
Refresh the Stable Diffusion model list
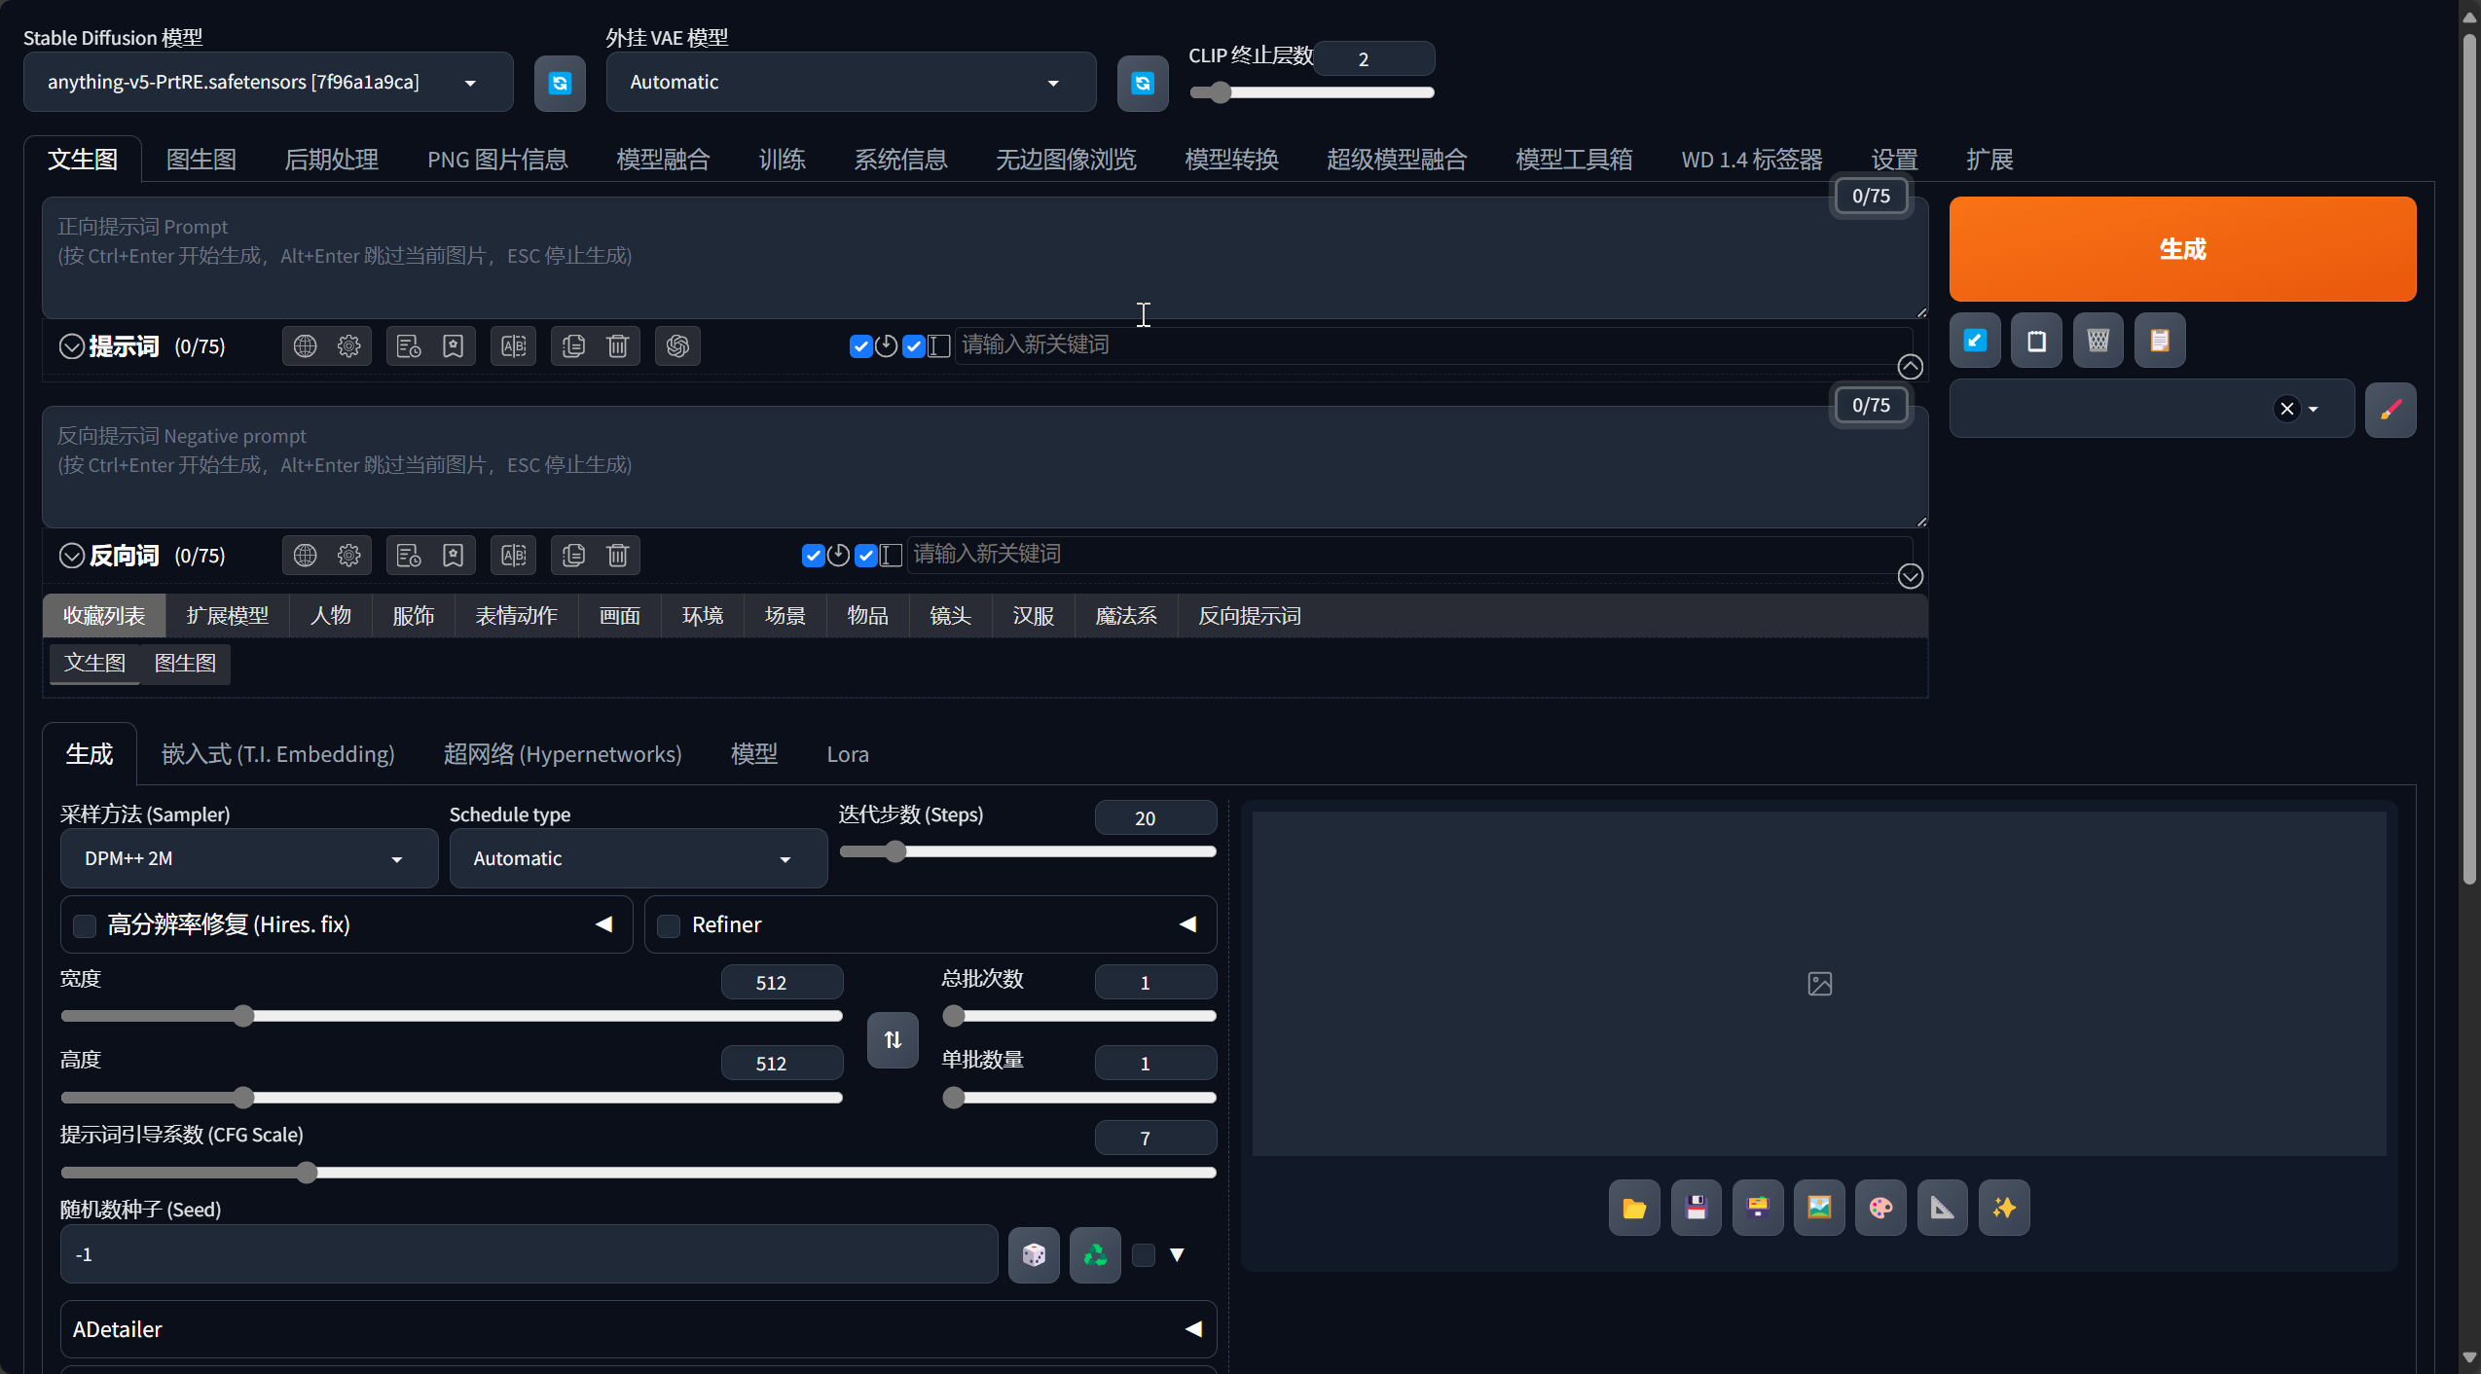pos(560,84)
